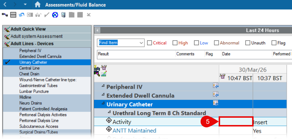292x139 pixels.
Task: Check the Abnormal filter checkbox
Action: 216,43
